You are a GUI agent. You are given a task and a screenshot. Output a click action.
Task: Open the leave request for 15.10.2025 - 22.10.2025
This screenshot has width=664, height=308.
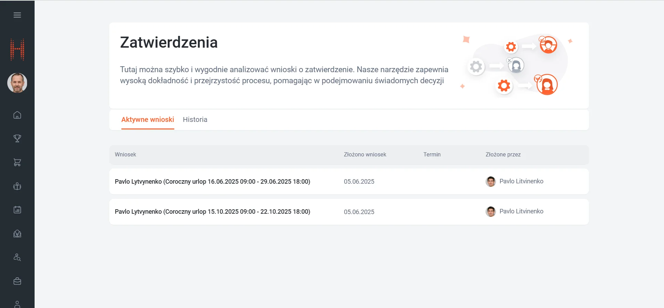point(212,212)
